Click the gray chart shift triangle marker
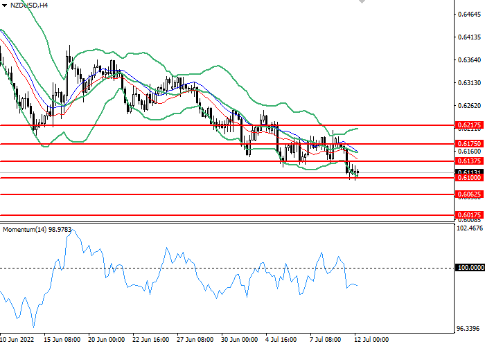Viewport: 485px width, 346px height. click(x=360, y=3)
